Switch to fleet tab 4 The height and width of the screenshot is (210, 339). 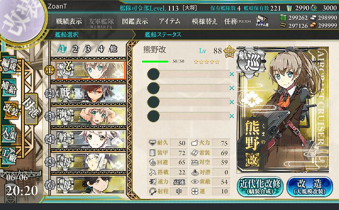click(x=101, y=49)
